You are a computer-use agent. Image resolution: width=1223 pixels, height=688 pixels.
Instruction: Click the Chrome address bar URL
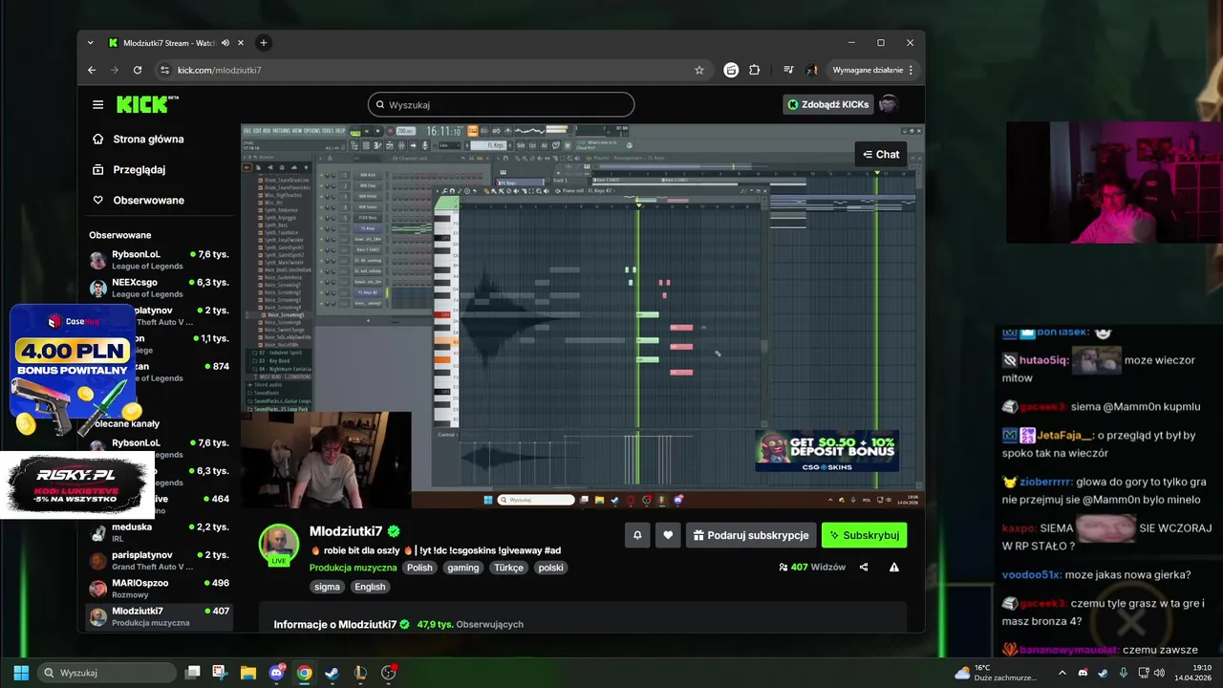tap(220, 70)
